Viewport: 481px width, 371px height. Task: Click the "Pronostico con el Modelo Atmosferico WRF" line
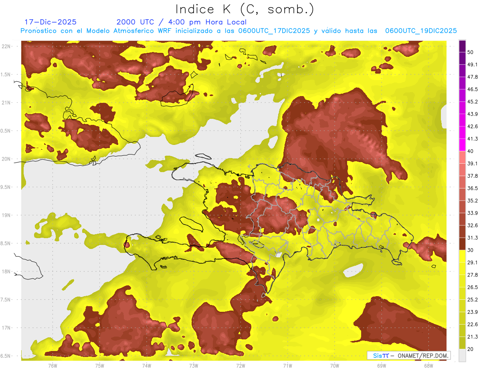tap(239, 30)
